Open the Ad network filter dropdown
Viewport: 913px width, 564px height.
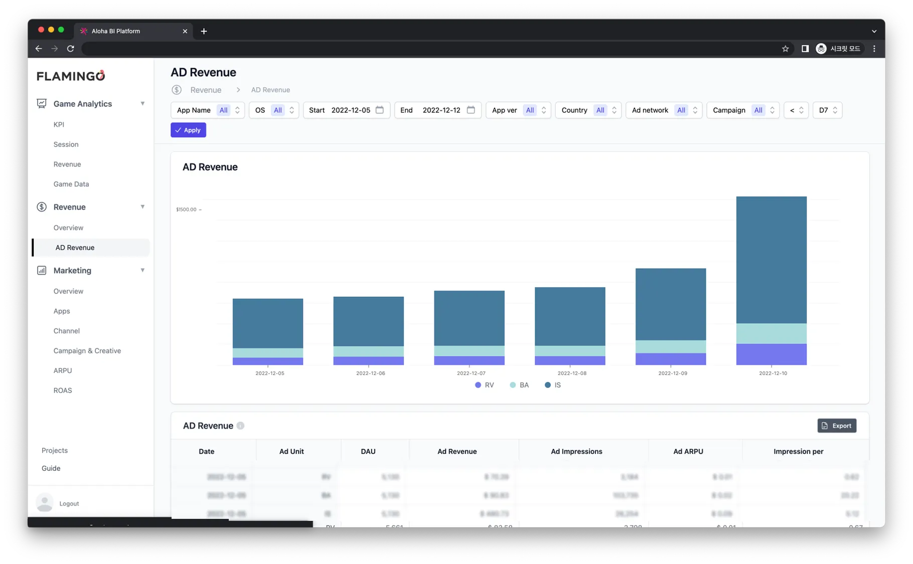coord(664,110)
